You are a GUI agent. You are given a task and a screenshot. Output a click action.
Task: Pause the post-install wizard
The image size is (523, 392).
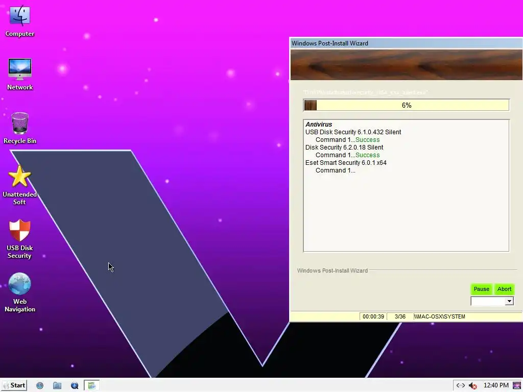coord(481,289)
